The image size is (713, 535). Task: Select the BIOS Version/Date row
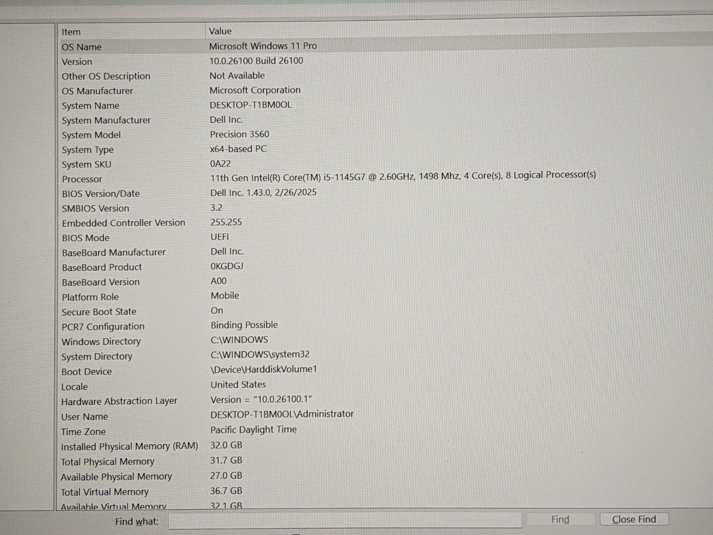point(101,194)
